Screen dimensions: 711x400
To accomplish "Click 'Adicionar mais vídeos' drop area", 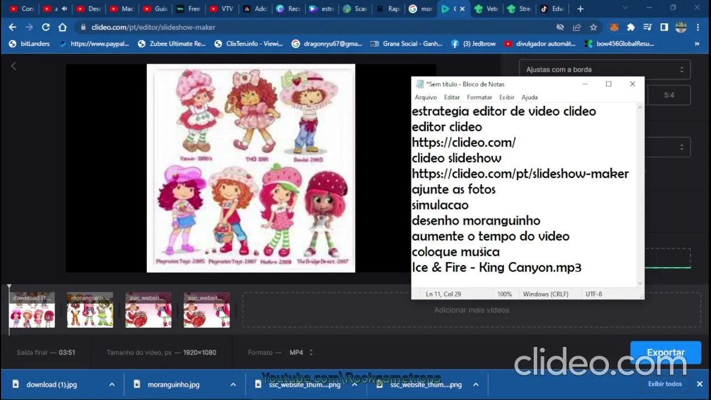I will click(x=471, y=310).
